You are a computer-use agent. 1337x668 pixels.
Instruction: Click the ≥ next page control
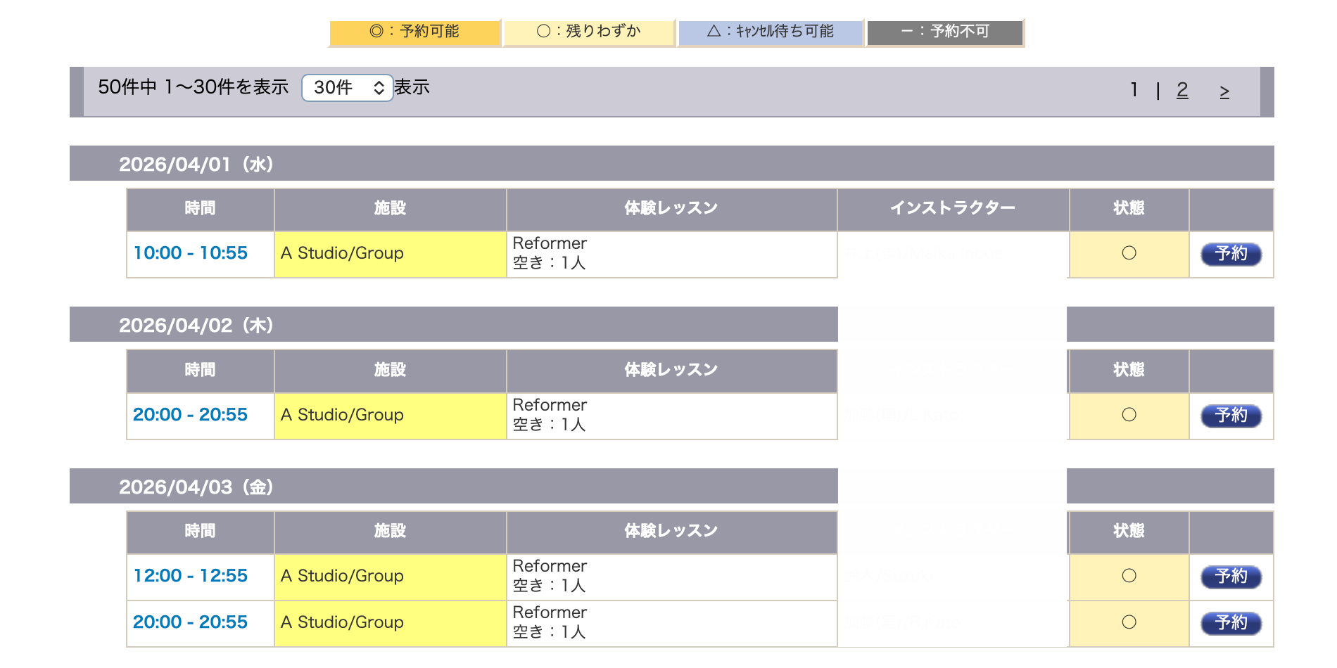tap(1226, 89)
